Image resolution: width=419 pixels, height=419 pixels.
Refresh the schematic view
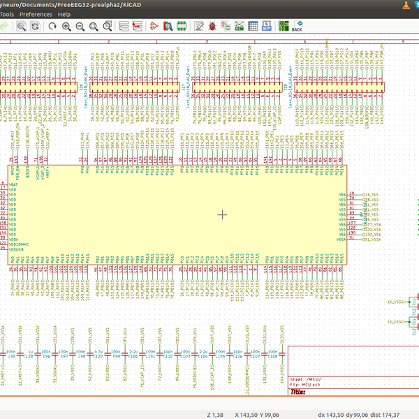pos(52,27)
